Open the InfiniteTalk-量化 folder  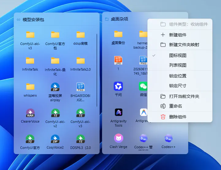click(55, 61)
